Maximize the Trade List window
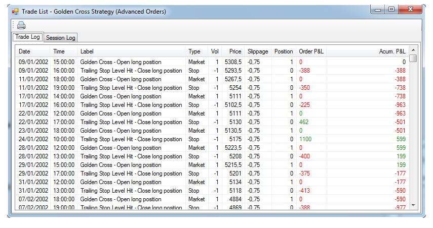Viewport: 433px width, 228px height. (x=391, y=9)
